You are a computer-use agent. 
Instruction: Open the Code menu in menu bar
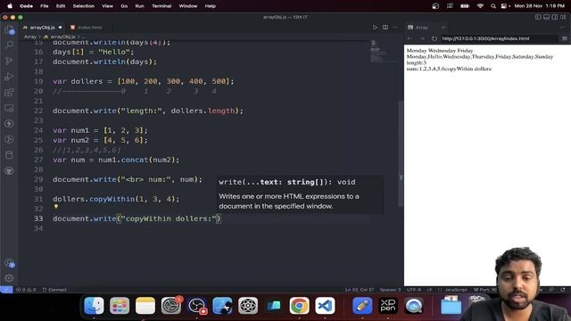pos(26,6)
